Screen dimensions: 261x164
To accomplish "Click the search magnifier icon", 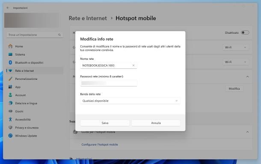I will click(59, 35).
